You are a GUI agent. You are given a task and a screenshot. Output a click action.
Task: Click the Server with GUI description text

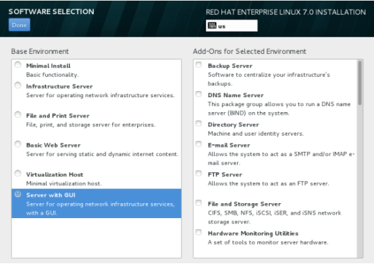click(x=100, y=209)
